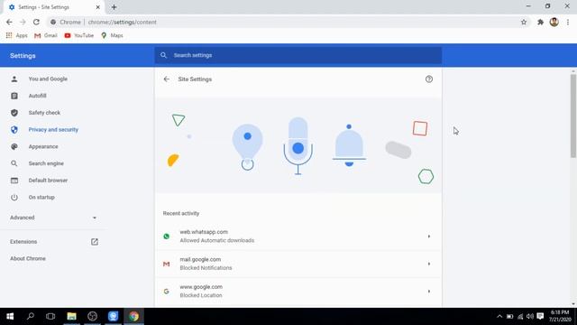The width and height of the screenshot is (577, 325).
Task: Open web.whatsapp.com site details
Action: tap(298, 237)
